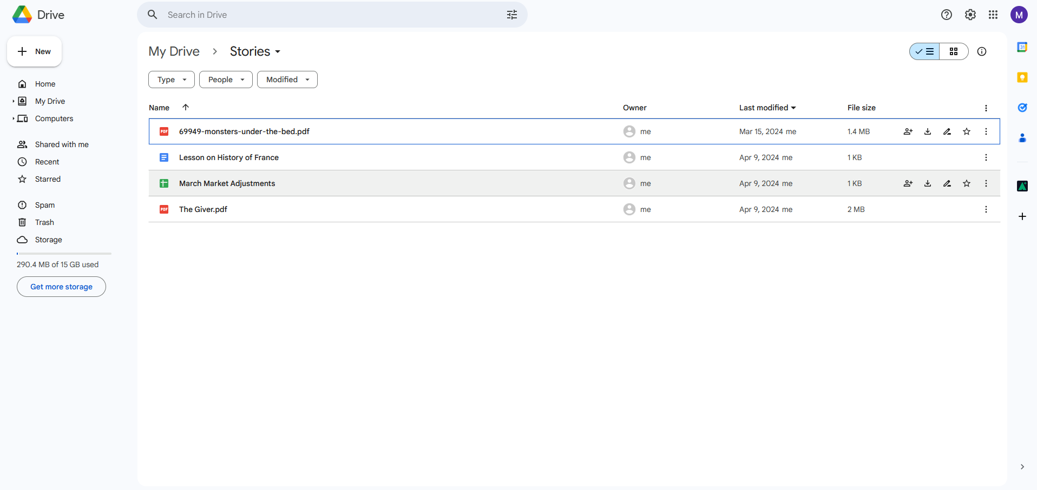
Task: Select The Giver.pdf file
Action: click(x=203, y=209)
